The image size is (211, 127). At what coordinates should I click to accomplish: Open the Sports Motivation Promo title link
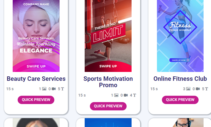click(108, 82)
